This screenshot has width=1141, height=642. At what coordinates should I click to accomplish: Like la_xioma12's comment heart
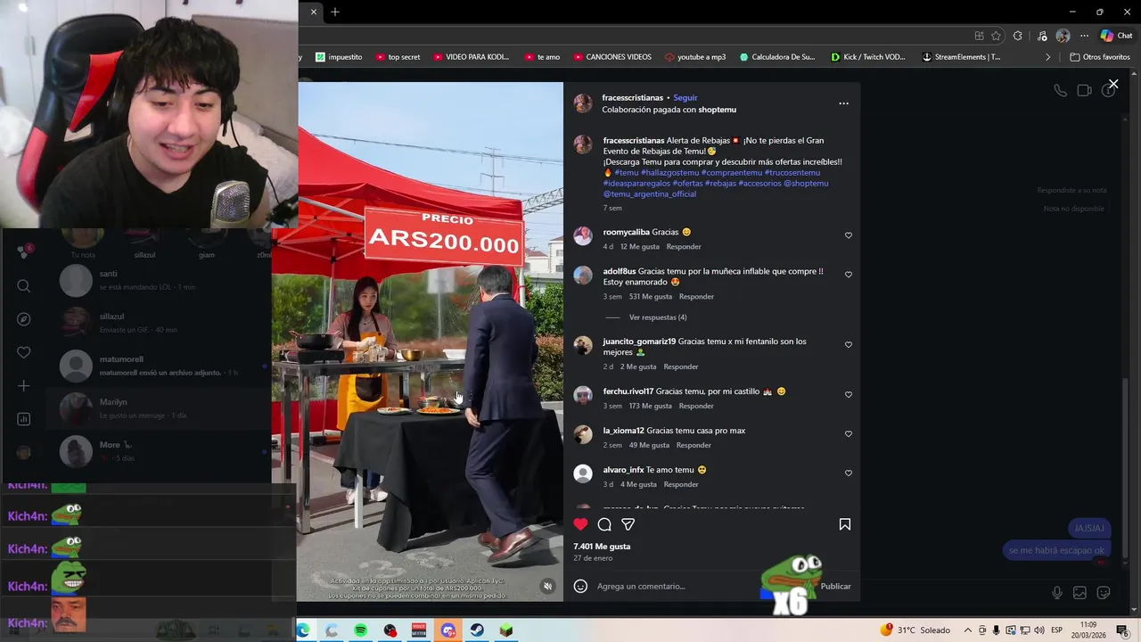pyautogui.click(x=848, y=433)
